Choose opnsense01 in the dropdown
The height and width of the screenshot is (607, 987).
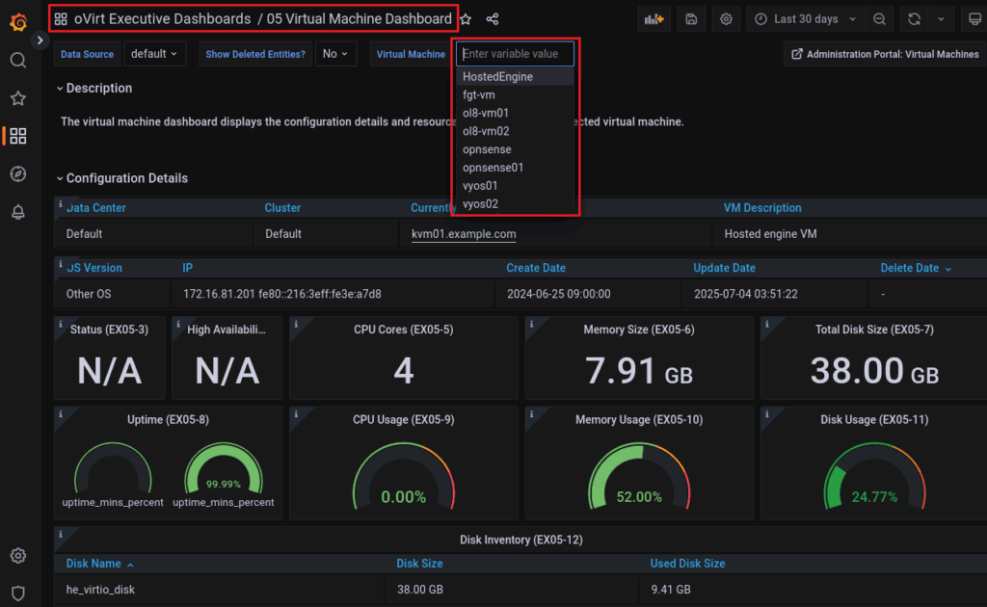coord(515,168)
